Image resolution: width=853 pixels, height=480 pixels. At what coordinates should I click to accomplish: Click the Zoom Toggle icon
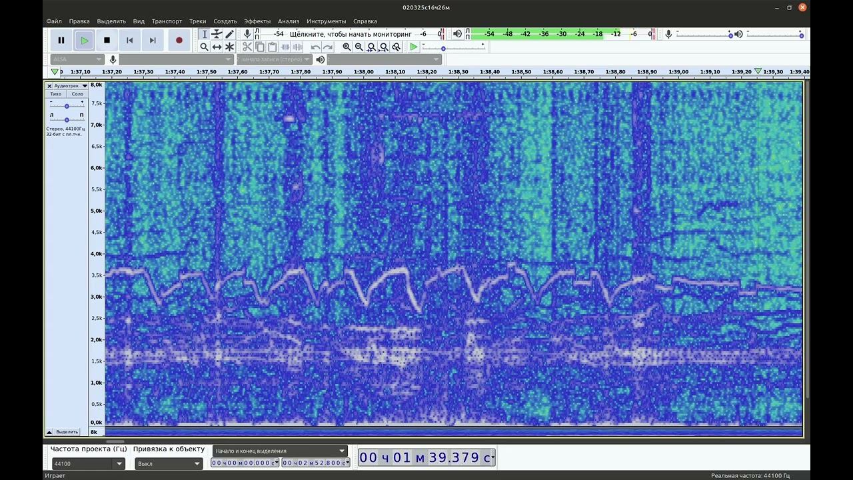(397, 47)
